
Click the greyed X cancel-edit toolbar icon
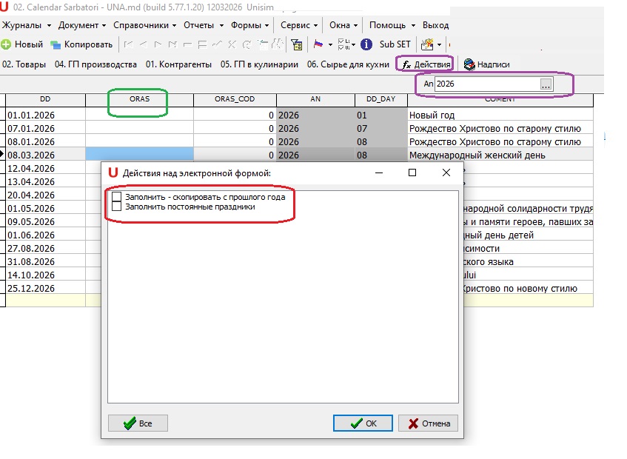(x=232, y=44)
